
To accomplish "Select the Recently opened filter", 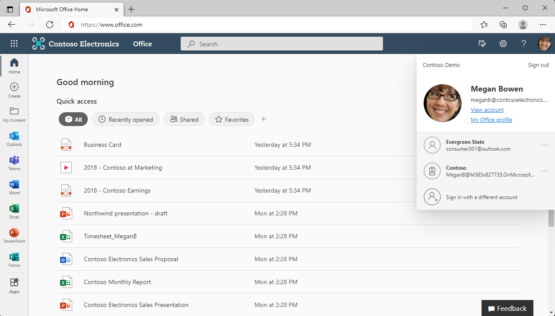I will [126, 120].
